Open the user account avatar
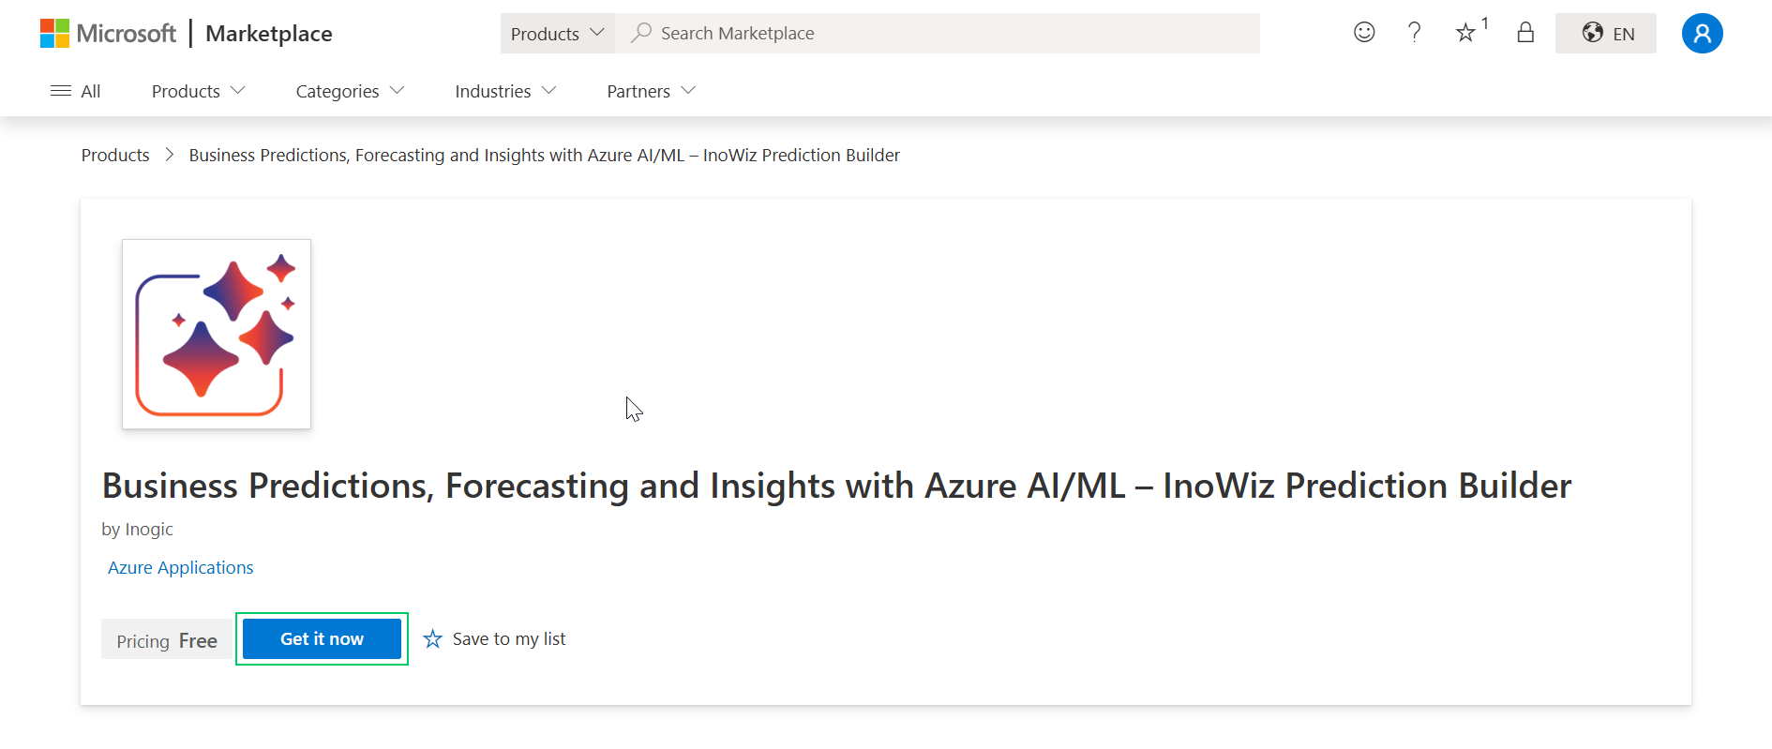Image resolution: width=1772 pixels, height=749 pixels. click(x=1702, y=34)
